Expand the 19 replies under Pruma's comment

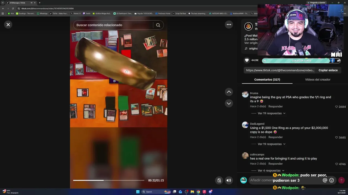[271, 113]
